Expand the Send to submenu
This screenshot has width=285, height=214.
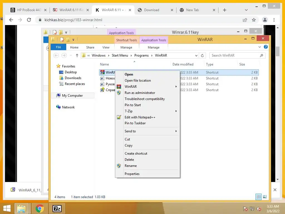pyautogui.click(x=176, y=131)
